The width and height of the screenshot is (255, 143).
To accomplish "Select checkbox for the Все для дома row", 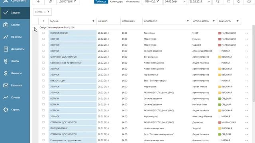I will tap(43, 57).
